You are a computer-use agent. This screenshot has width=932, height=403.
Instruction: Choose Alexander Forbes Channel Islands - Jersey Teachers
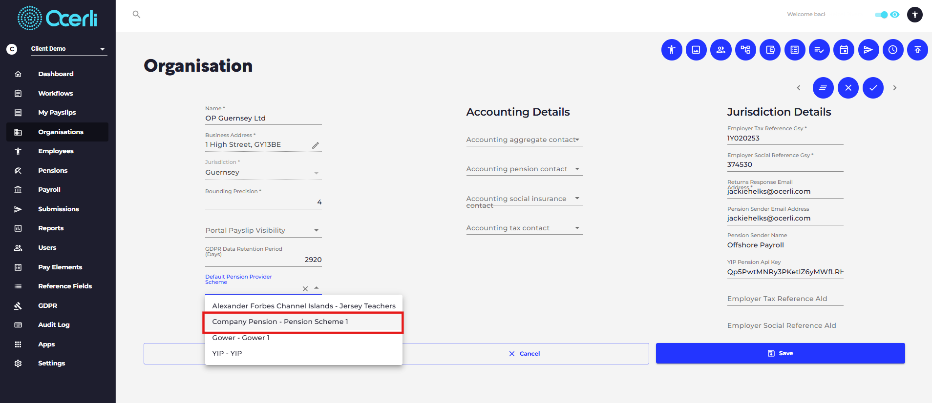click(303, 306)
